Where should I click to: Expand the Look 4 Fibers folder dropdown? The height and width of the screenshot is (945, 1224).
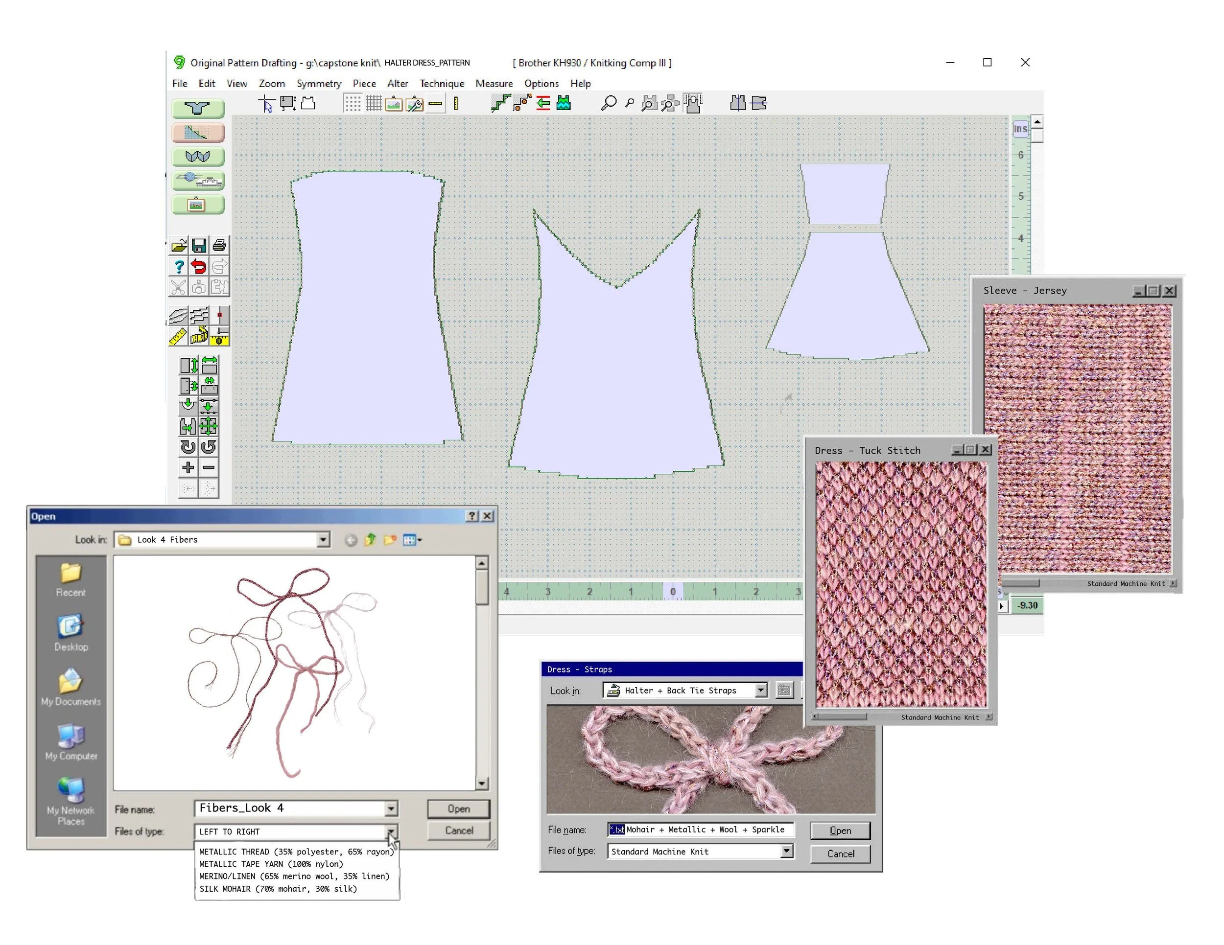click(x=323, y=539)
